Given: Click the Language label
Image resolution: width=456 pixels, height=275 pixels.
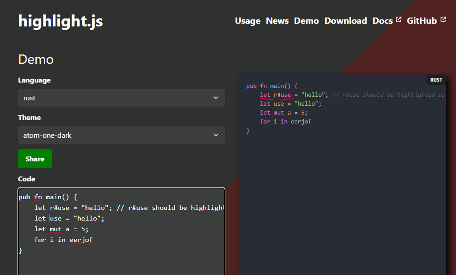Looking at the screenshot, I should [x=35, y=80].
